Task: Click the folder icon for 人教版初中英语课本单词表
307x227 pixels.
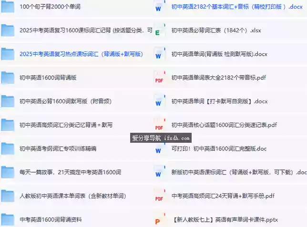Action: [x=8, y=196]
